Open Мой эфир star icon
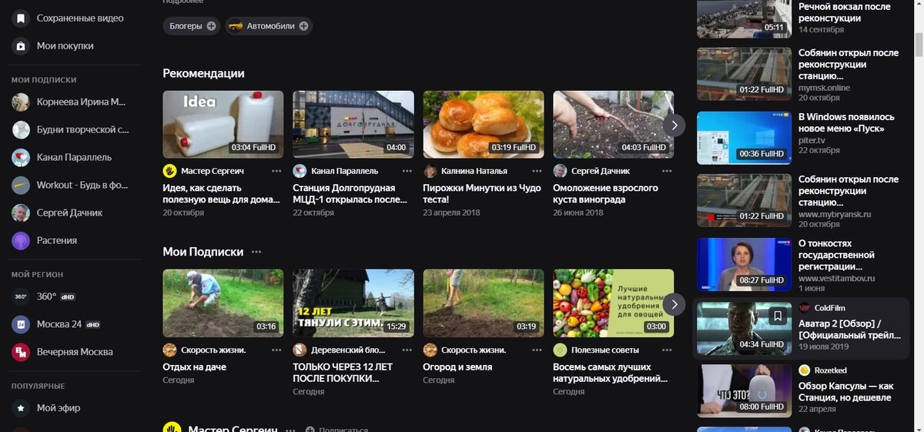 [21, 408]
